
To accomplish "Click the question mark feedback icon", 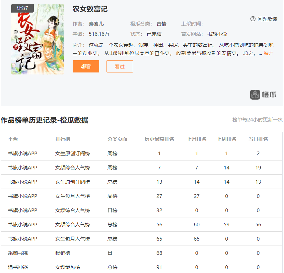I will coord(253,19).
